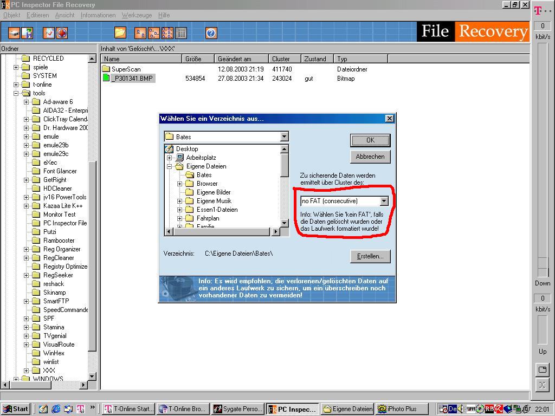Select the RegSeeker folder
Screen dimensions: 555x416
tap(58, 275)
